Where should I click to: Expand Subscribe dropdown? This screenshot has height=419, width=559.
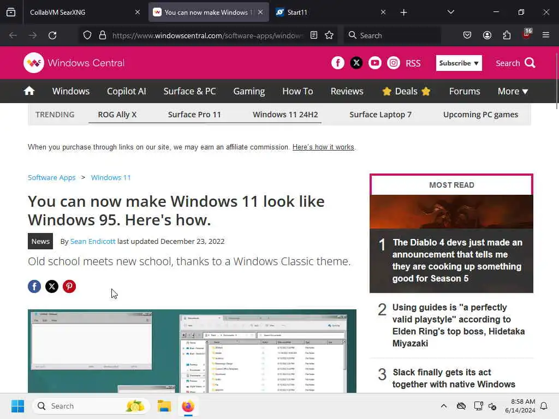[x=459, y=63]
